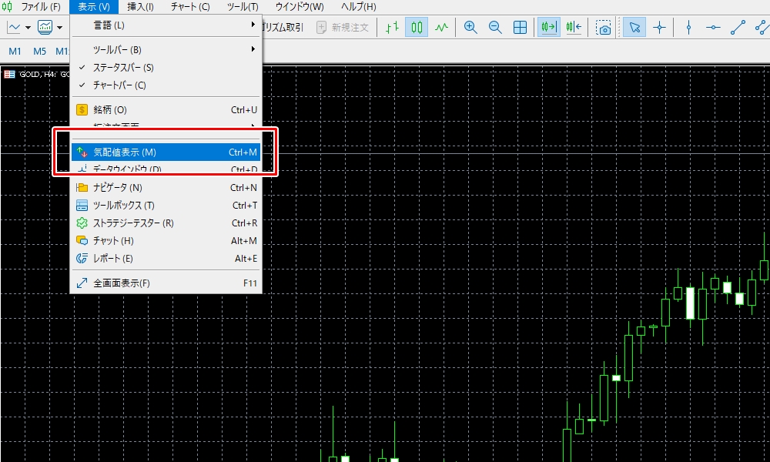Image resolution: width=770 pixels, height=462 pixels.
Task: Toggle chart auto-scroll toolbar button
Action: [x=549, y=28]
